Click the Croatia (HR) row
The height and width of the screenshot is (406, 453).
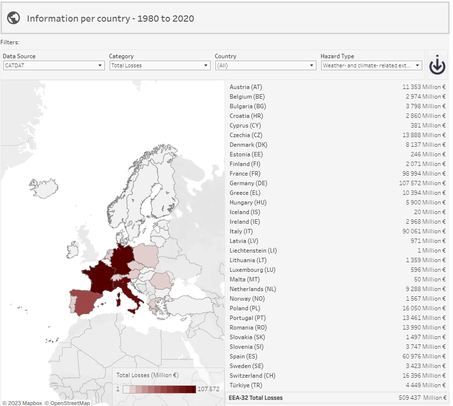tap(338, 116)
